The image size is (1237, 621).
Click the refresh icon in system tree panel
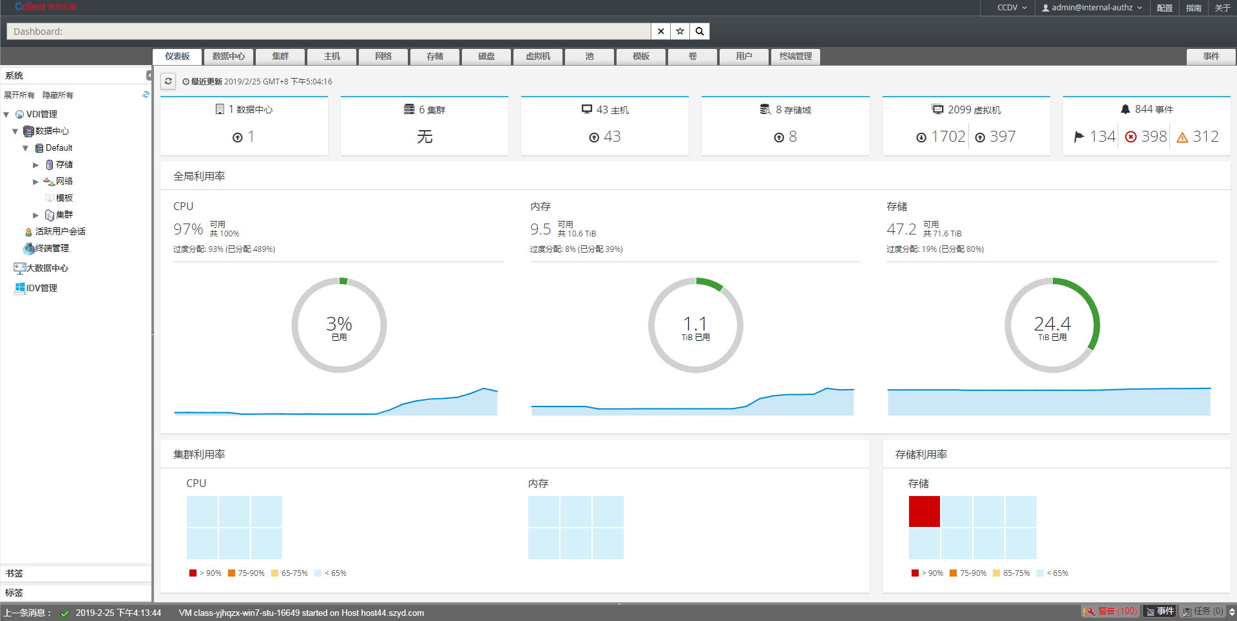(x=146, y=95)
